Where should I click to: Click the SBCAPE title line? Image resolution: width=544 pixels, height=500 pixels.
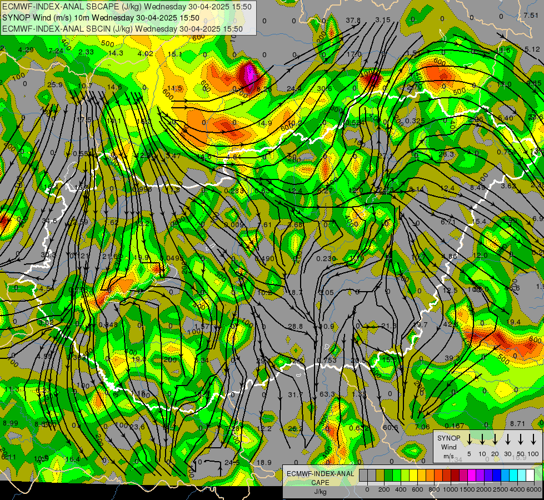127,7
